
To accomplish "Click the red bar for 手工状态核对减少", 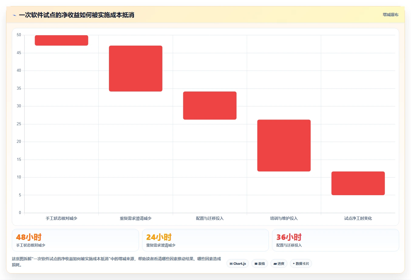I will (62, 40).
